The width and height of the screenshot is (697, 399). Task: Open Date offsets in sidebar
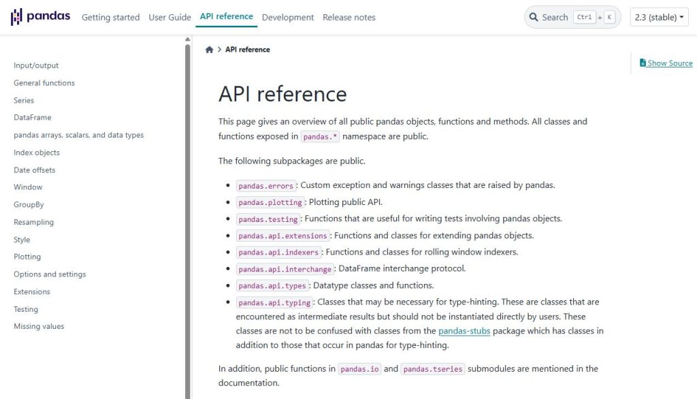coord(34,170)
